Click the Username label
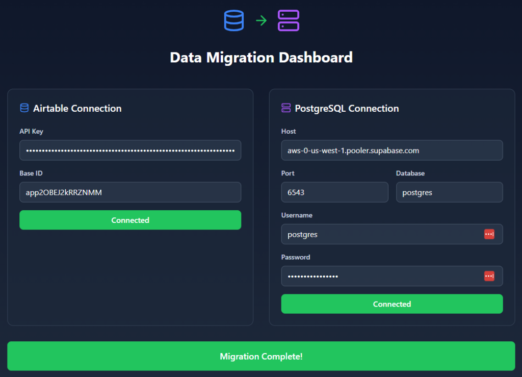 click(297, 215)
